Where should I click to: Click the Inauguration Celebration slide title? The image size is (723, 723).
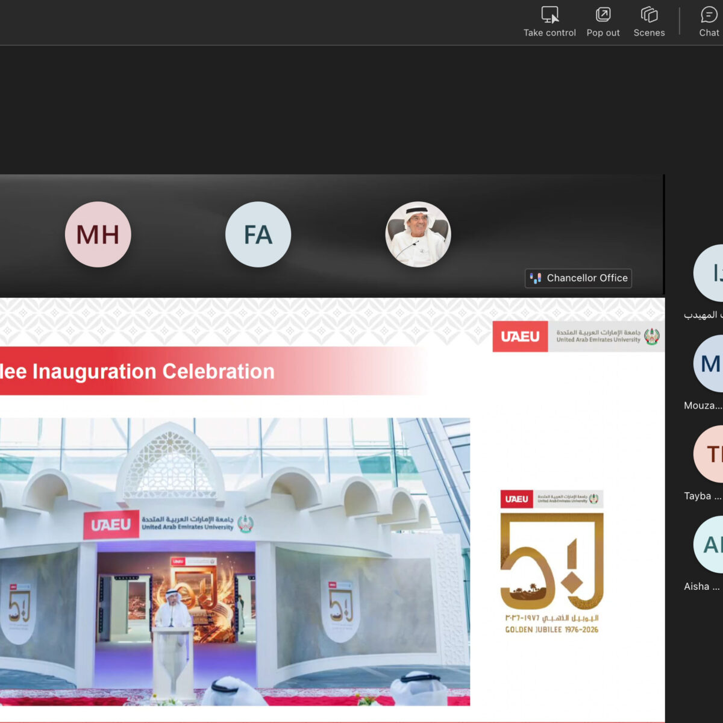[x=137, y=372]
